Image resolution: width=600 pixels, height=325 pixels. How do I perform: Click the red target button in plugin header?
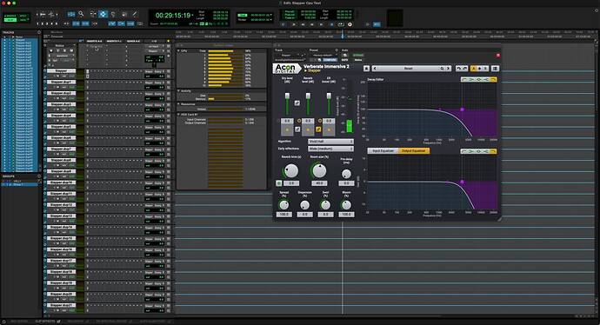tap(498, 56)
